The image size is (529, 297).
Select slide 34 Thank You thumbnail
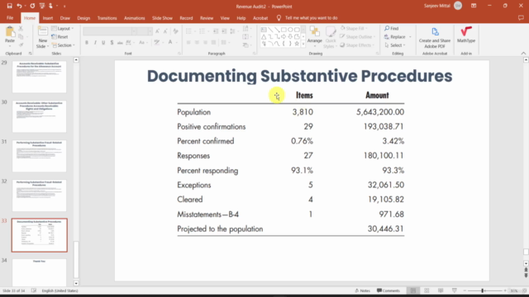[x=39, y=272]
